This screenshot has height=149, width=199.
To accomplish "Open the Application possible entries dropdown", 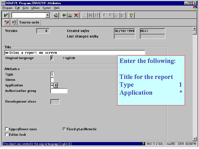I will click(x=56, y=85).
